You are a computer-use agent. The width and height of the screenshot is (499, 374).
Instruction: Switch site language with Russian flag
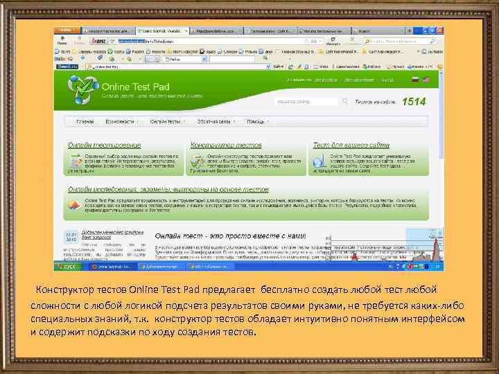[415, 80]
